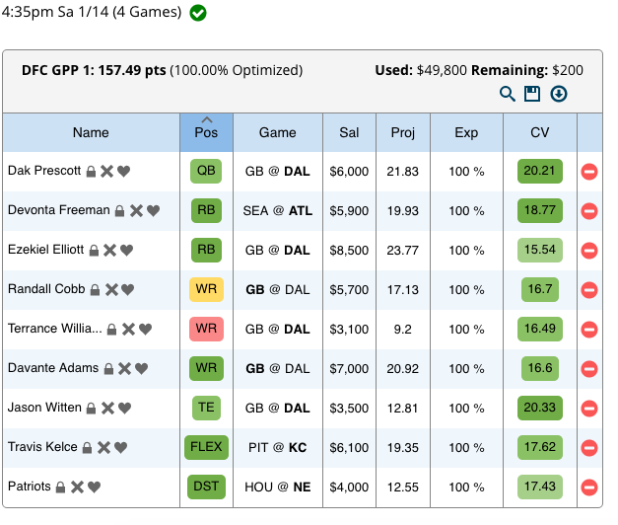Click the DST badge for Patriots
618x525 pixels.
point(206,487)
